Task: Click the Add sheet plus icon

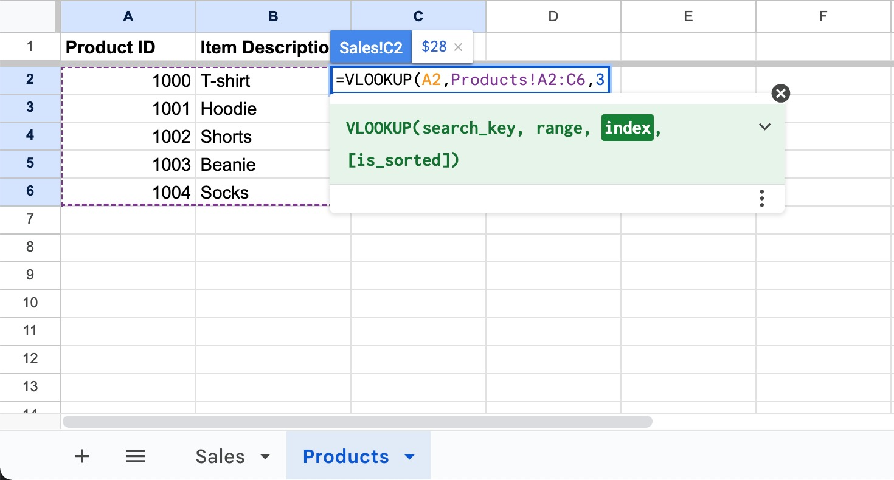Action: tap(81, 456)
